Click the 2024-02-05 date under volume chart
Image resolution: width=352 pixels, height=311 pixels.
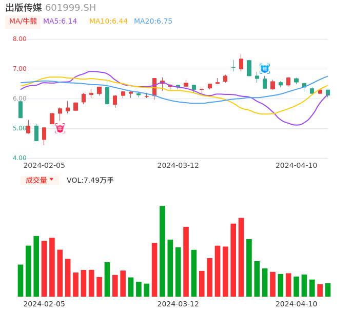pyautogui.click(x=44, y=304)
